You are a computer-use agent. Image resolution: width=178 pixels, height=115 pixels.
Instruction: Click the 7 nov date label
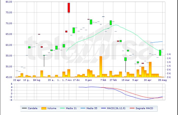pyautogui.click(x=69, y=80)
